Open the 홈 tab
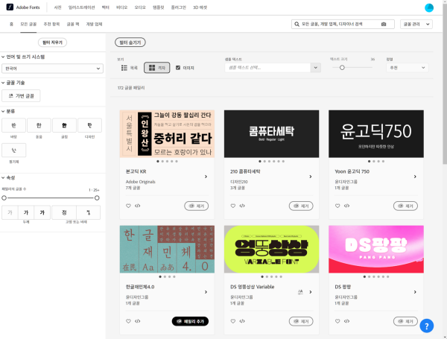 click(x=11, y=24)
